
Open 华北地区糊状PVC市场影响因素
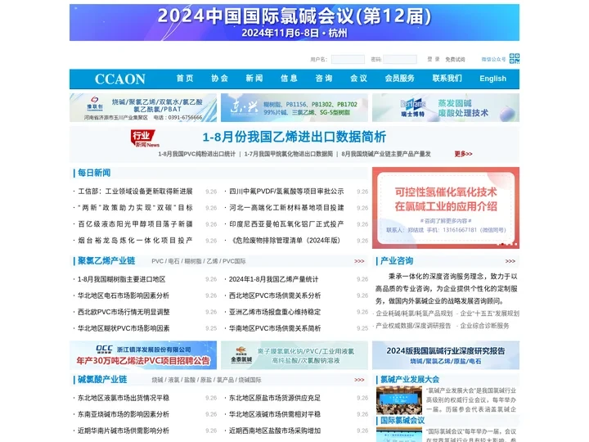(124, 328)
